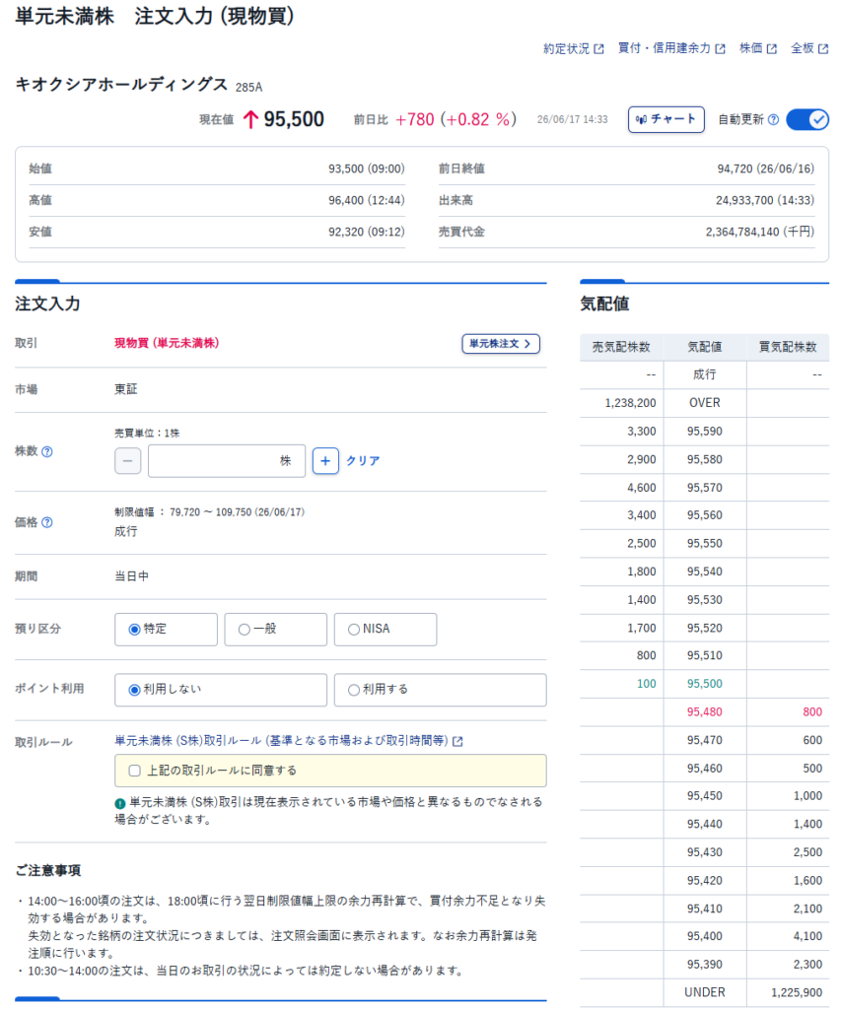Click ask price 95,520 in quote board

click(x=705, y=628)
